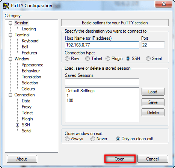
Task: Open the Logging settings page
Action: [x=29, y=29]
